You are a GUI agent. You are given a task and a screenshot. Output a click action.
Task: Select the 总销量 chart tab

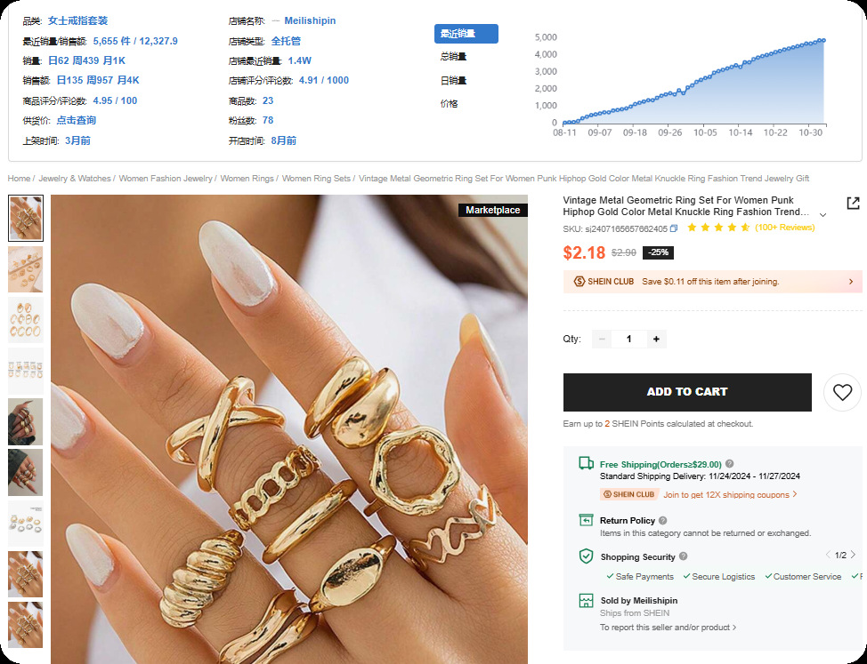[x=453, y=56]
